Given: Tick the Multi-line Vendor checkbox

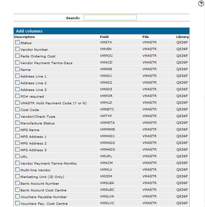Looking at the screenshot, I should click(x=17, y=170).
